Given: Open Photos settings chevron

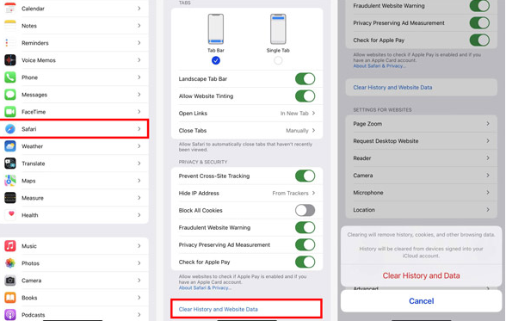Looking at the screenshot, I should pos(139,263).
